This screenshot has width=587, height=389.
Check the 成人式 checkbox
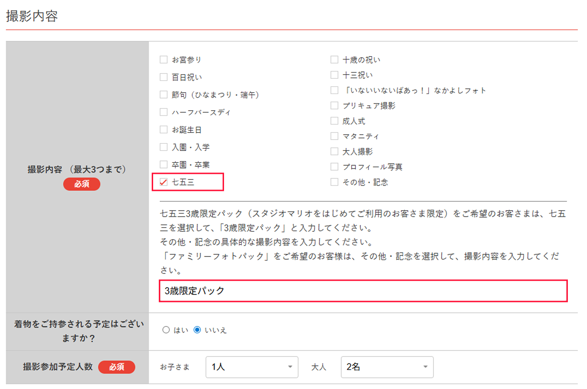(x=334, y=120)
